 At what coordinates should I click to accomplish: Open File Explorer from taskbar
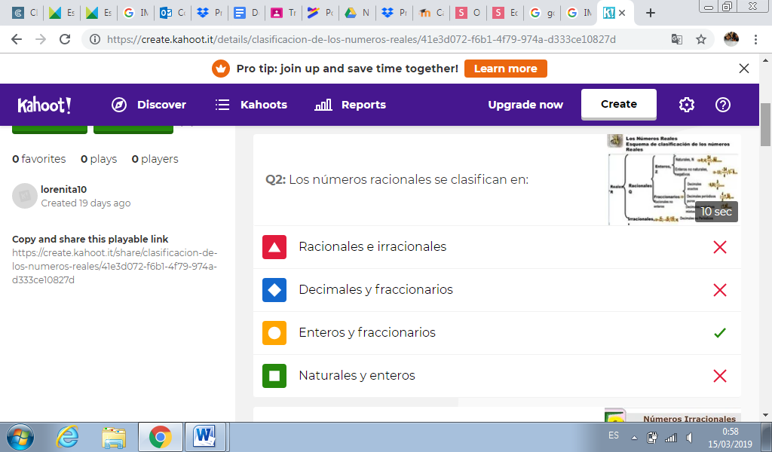(x=114, y=437)
